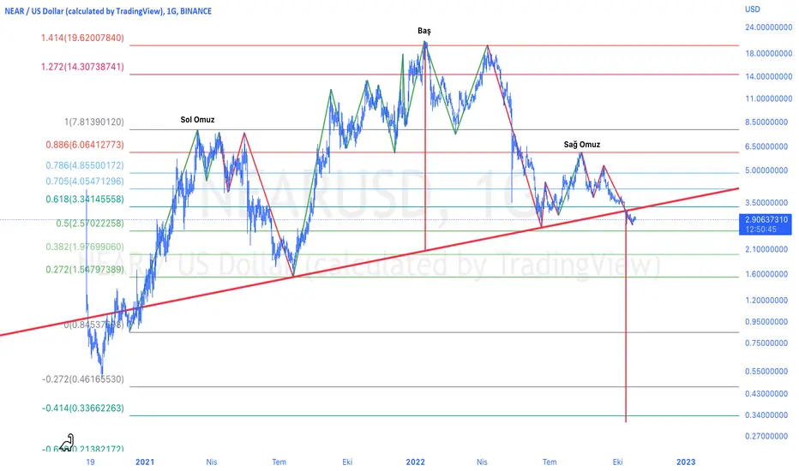Click the current price tag 2.90637310

coord(766,224)
